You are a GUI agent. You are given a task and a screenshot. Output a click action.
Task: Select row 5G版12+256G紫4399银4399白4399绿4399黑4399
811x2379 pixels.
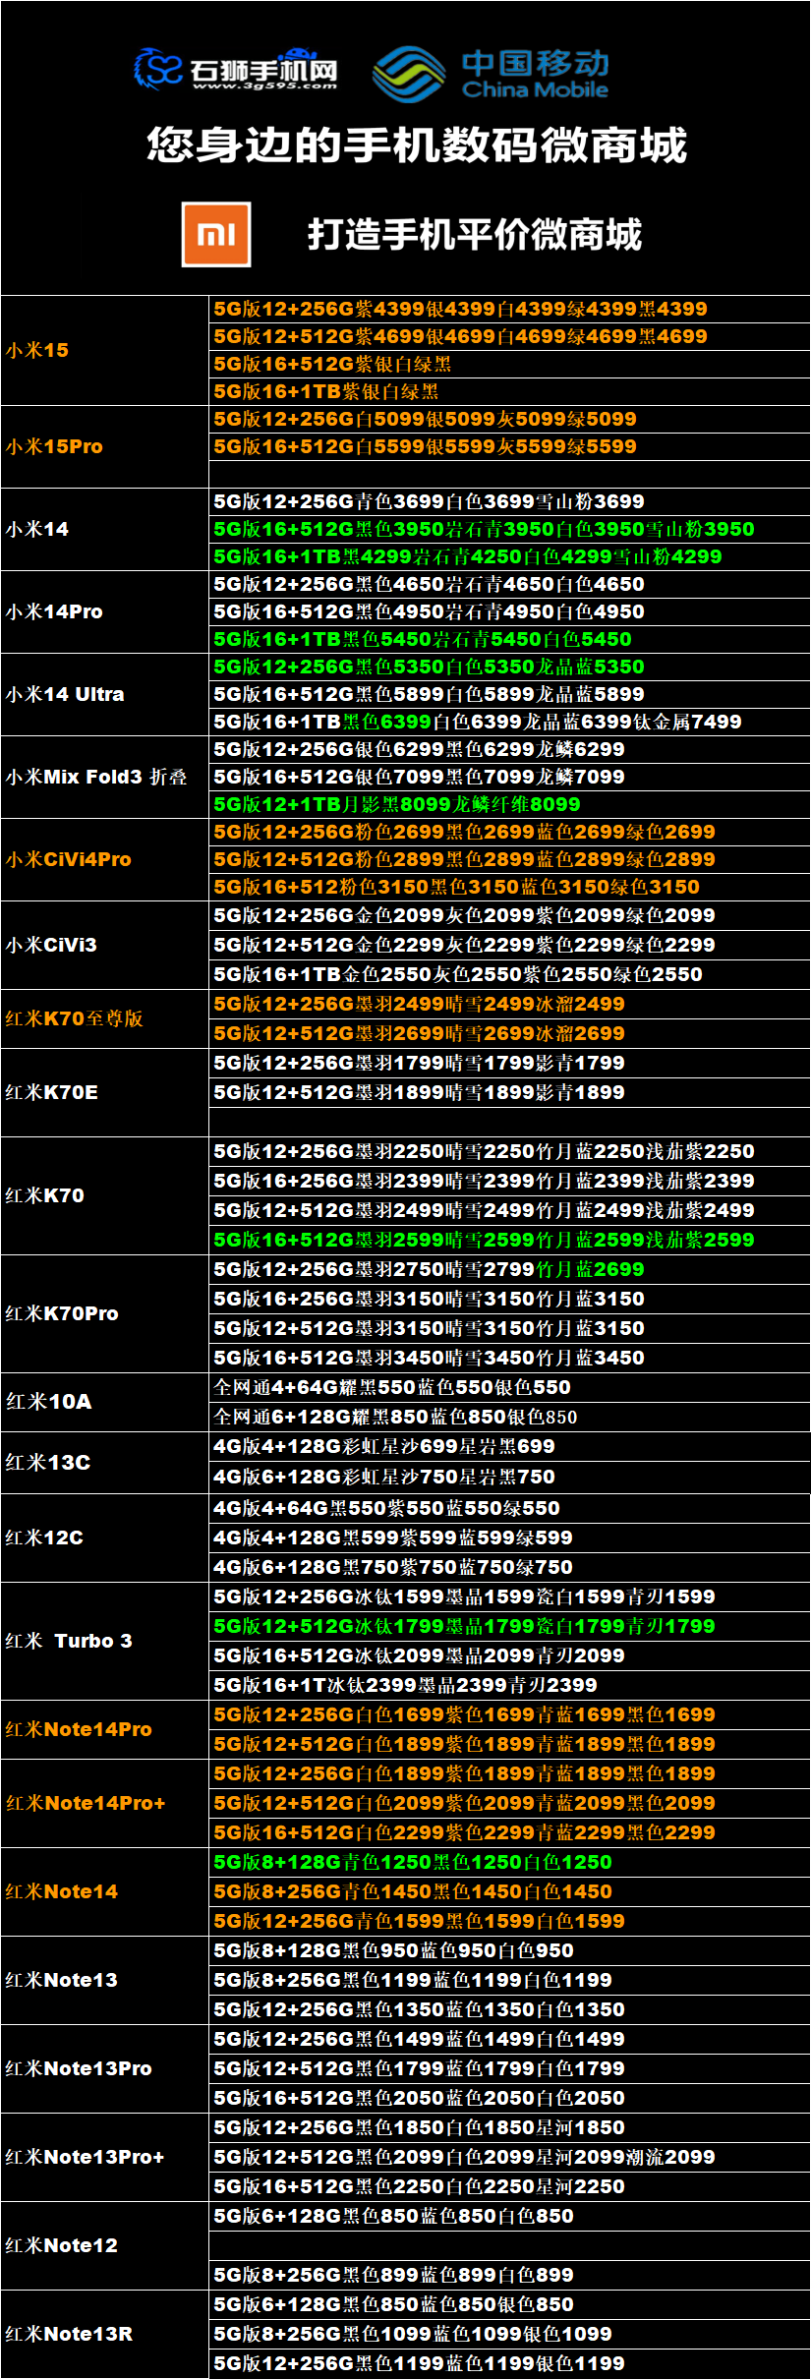pos(509,309)
